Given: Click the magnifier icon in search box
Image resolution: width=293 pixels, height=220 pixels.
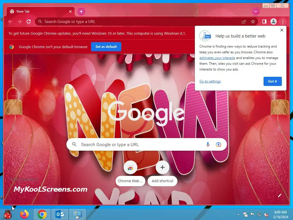Looking at the screenshot, I should (x=74, y=144).
